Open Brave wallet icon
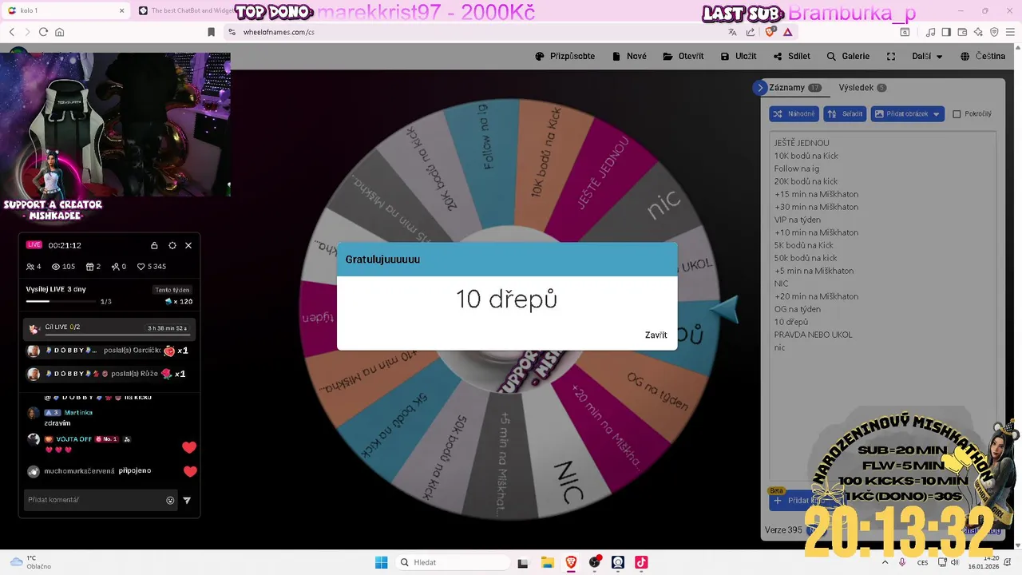Screen dimensions: 1022x575 [x=962, y=32]
